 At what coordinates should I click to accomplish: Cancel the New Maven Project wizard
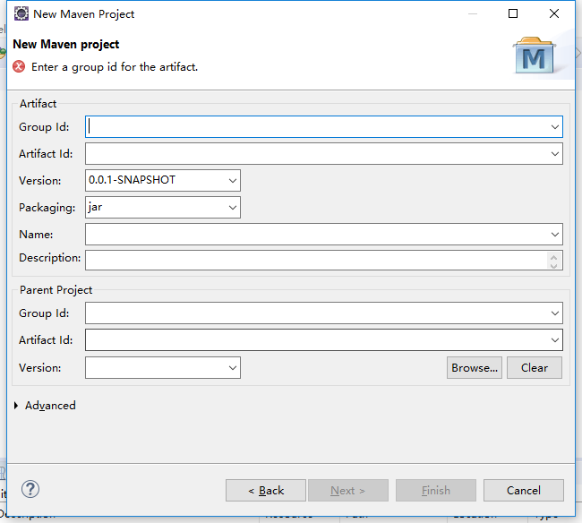(524, 491)
